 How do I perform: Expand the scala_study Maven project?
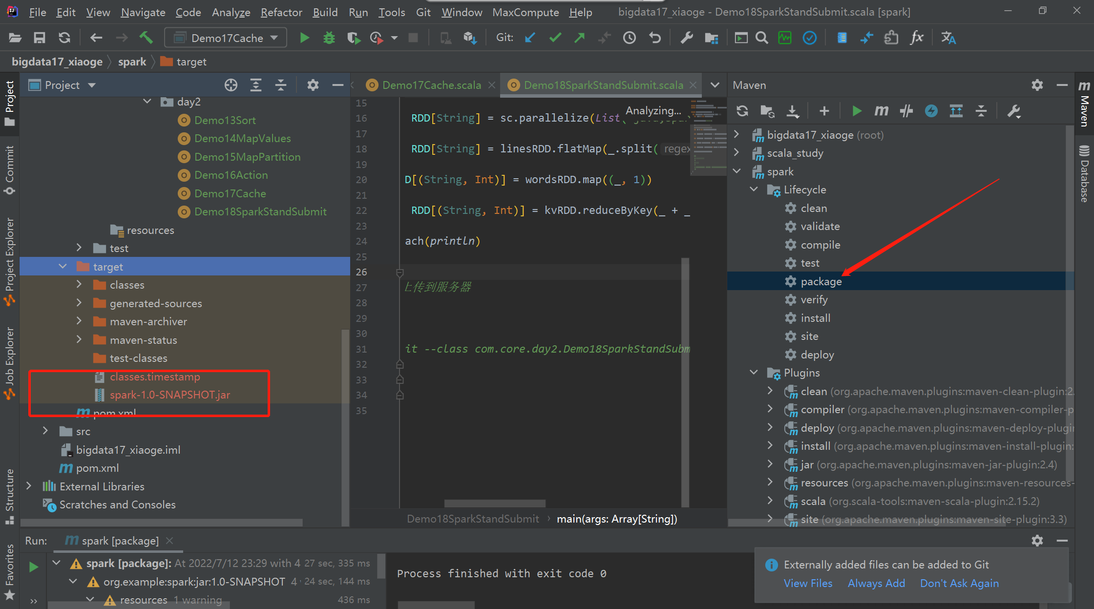(737, 153)
